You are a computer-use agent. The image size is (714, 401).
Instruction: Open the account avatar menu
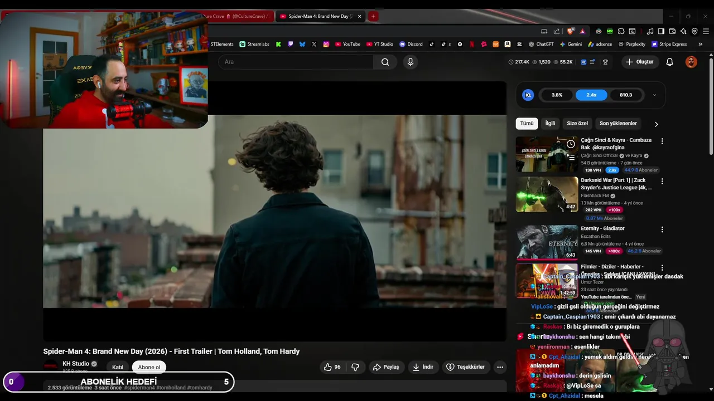pos(691,62)
